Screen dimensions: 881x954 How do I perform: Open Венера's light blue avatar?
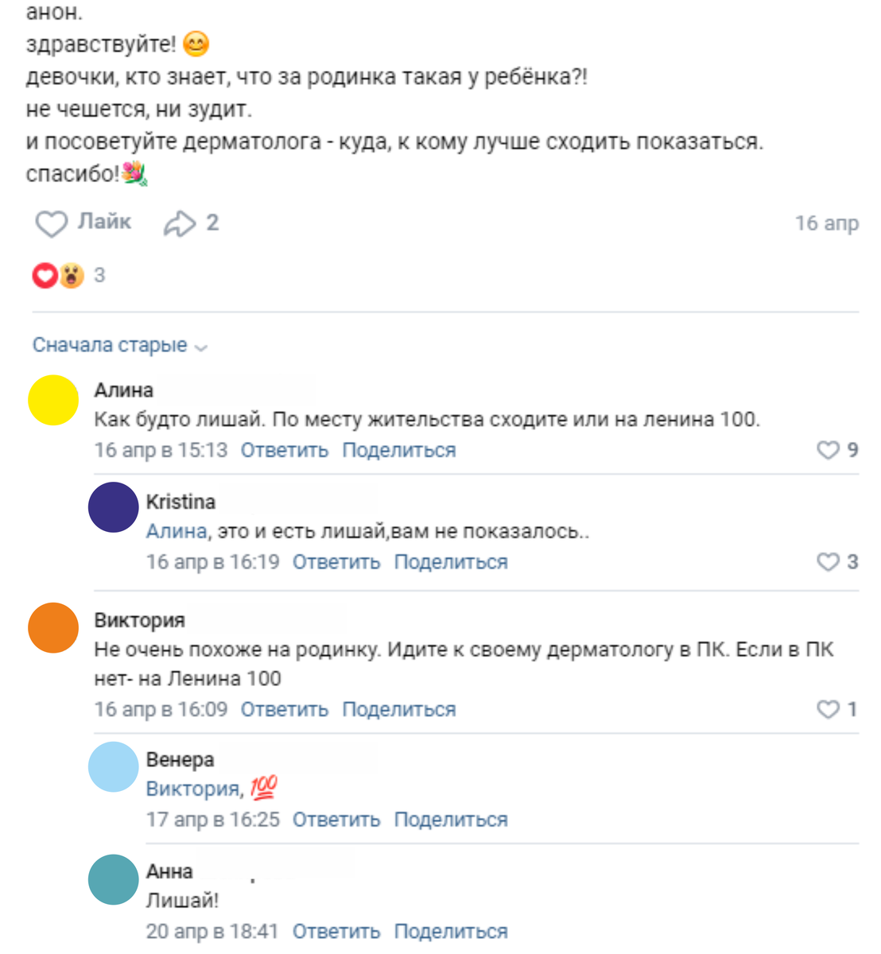[113, 769]
